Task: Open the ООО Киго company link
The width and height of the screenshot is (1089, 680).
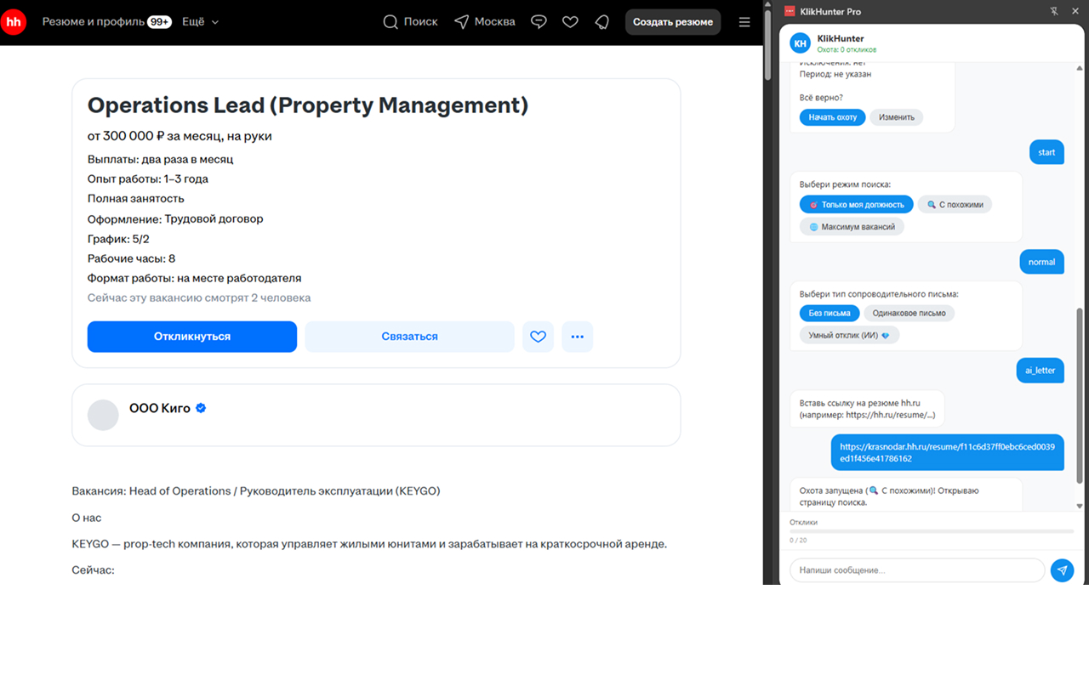Action: [160, 408]
